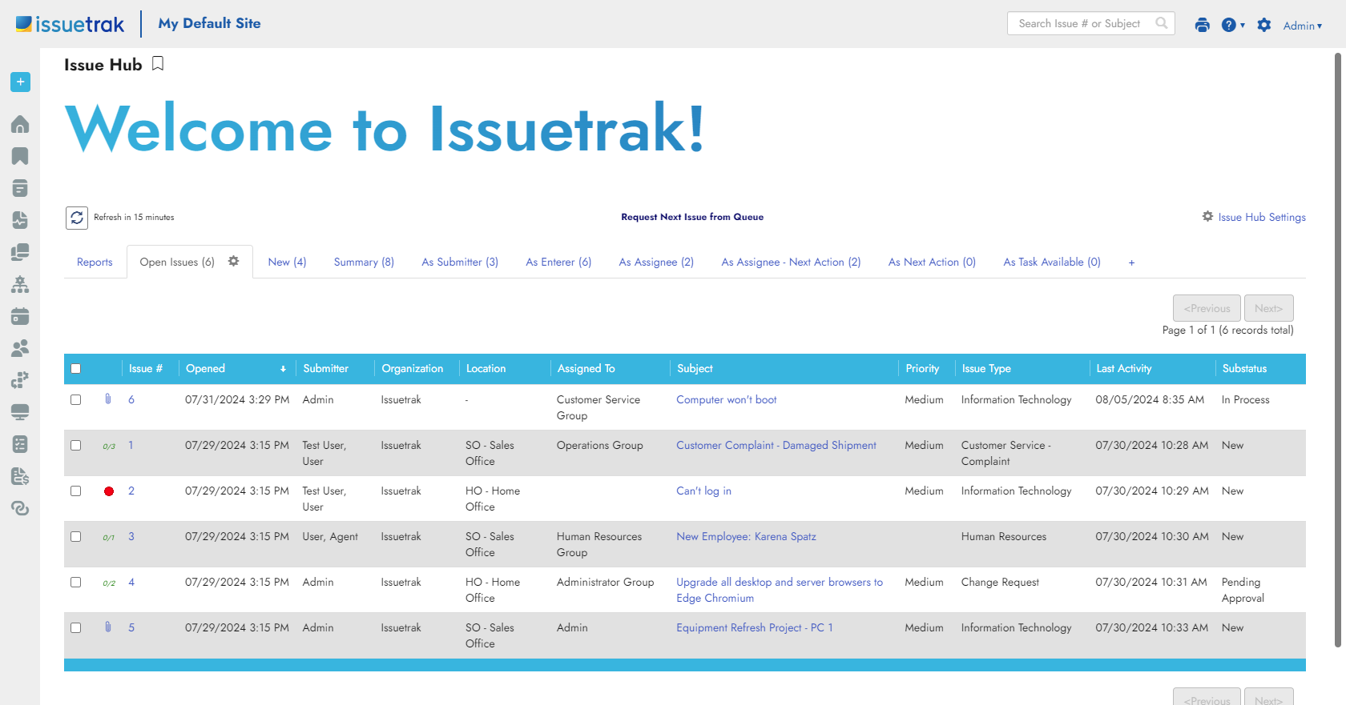
Task: Click the computer monitor icon in the sidebar
Action: coord(20,412)
